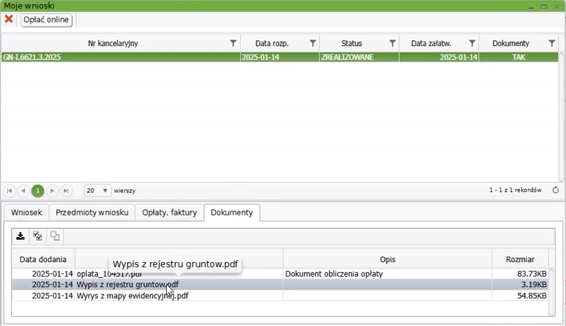
Task: Go to the first page of records
Action: coord(10,191)
